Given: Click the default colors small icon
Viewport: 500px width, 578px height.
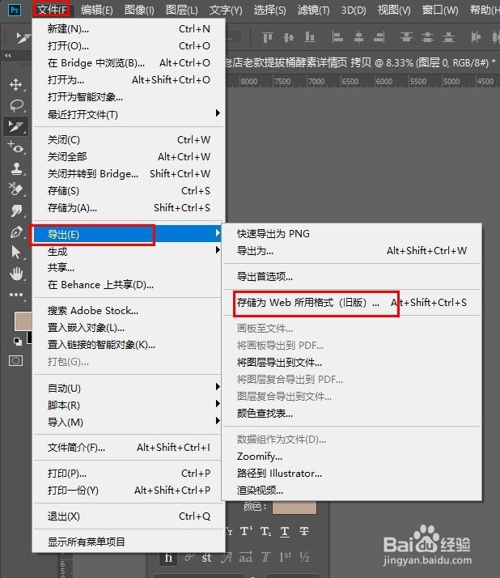Looking at the screenshot, I should point(17,341).
